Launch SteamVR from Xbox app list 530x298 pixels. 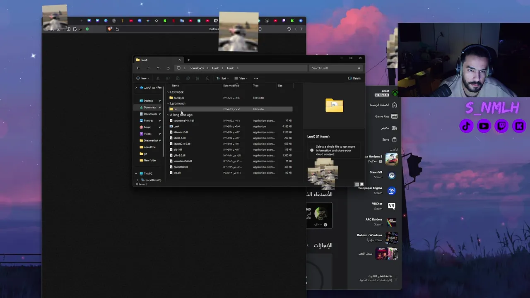tap(383, 175)
